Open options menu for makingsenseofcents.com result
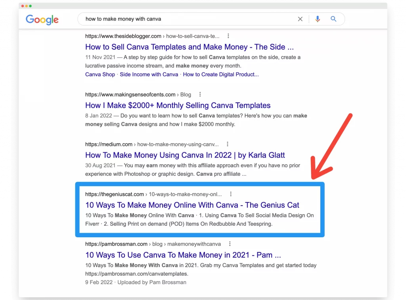The height and width of the screenshot is (300, 406). pos(200,94)
